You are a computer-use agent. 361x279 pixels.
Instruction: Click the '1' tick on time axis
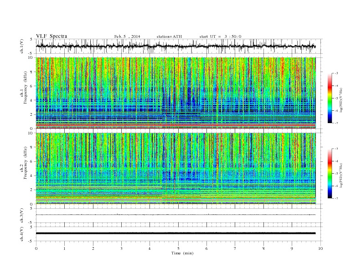click(64, 248)
